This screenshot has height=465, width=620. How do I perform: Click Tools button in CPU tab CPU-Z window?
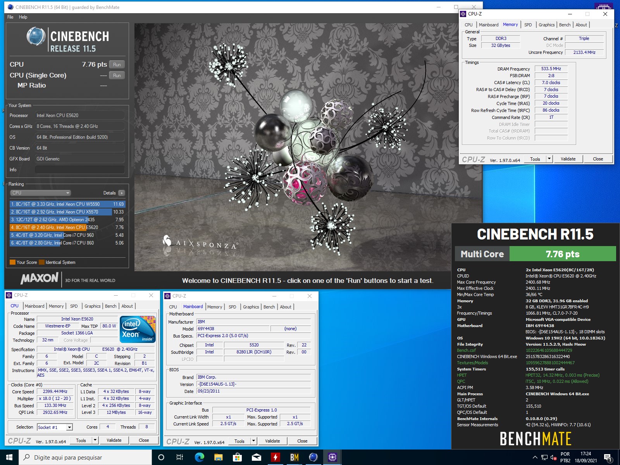tap(81, 440)
